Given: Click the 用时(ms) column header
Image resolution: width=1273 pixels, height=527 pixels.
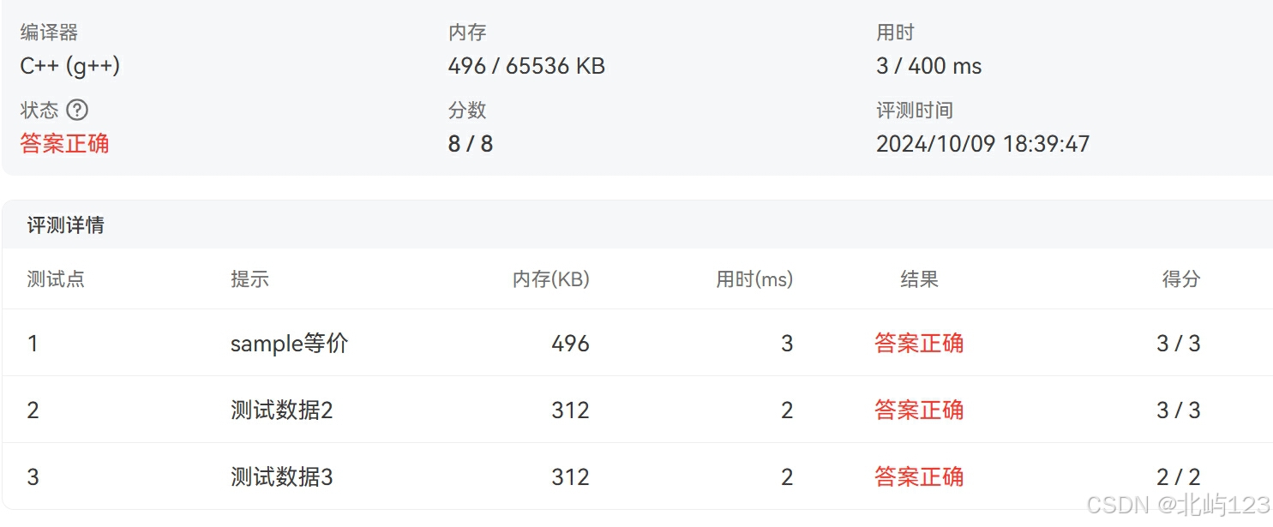Looking at the screenshot, I should click(756, 278).
